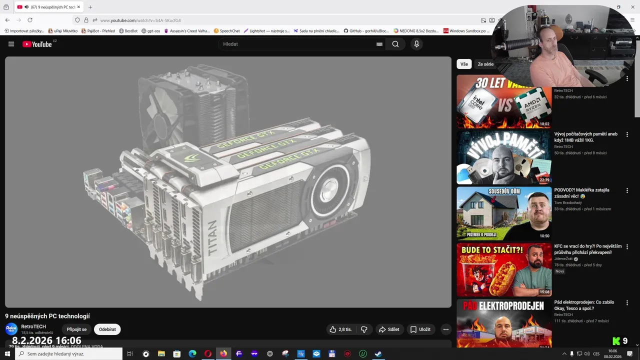Open File Explorer from the taskbar
This screenshot has width=640, height=360.
coord(161,353)
